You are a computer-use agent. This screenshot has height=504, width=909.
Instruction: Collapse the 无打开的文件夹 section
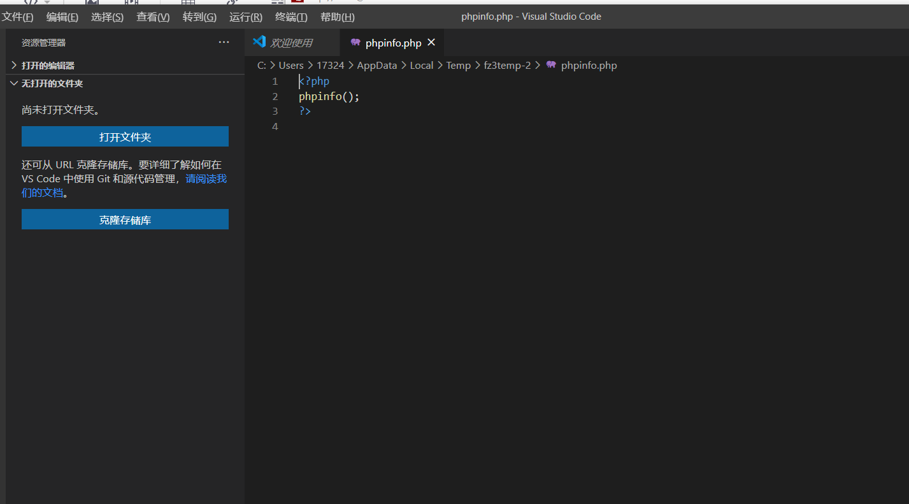[125, 83]
